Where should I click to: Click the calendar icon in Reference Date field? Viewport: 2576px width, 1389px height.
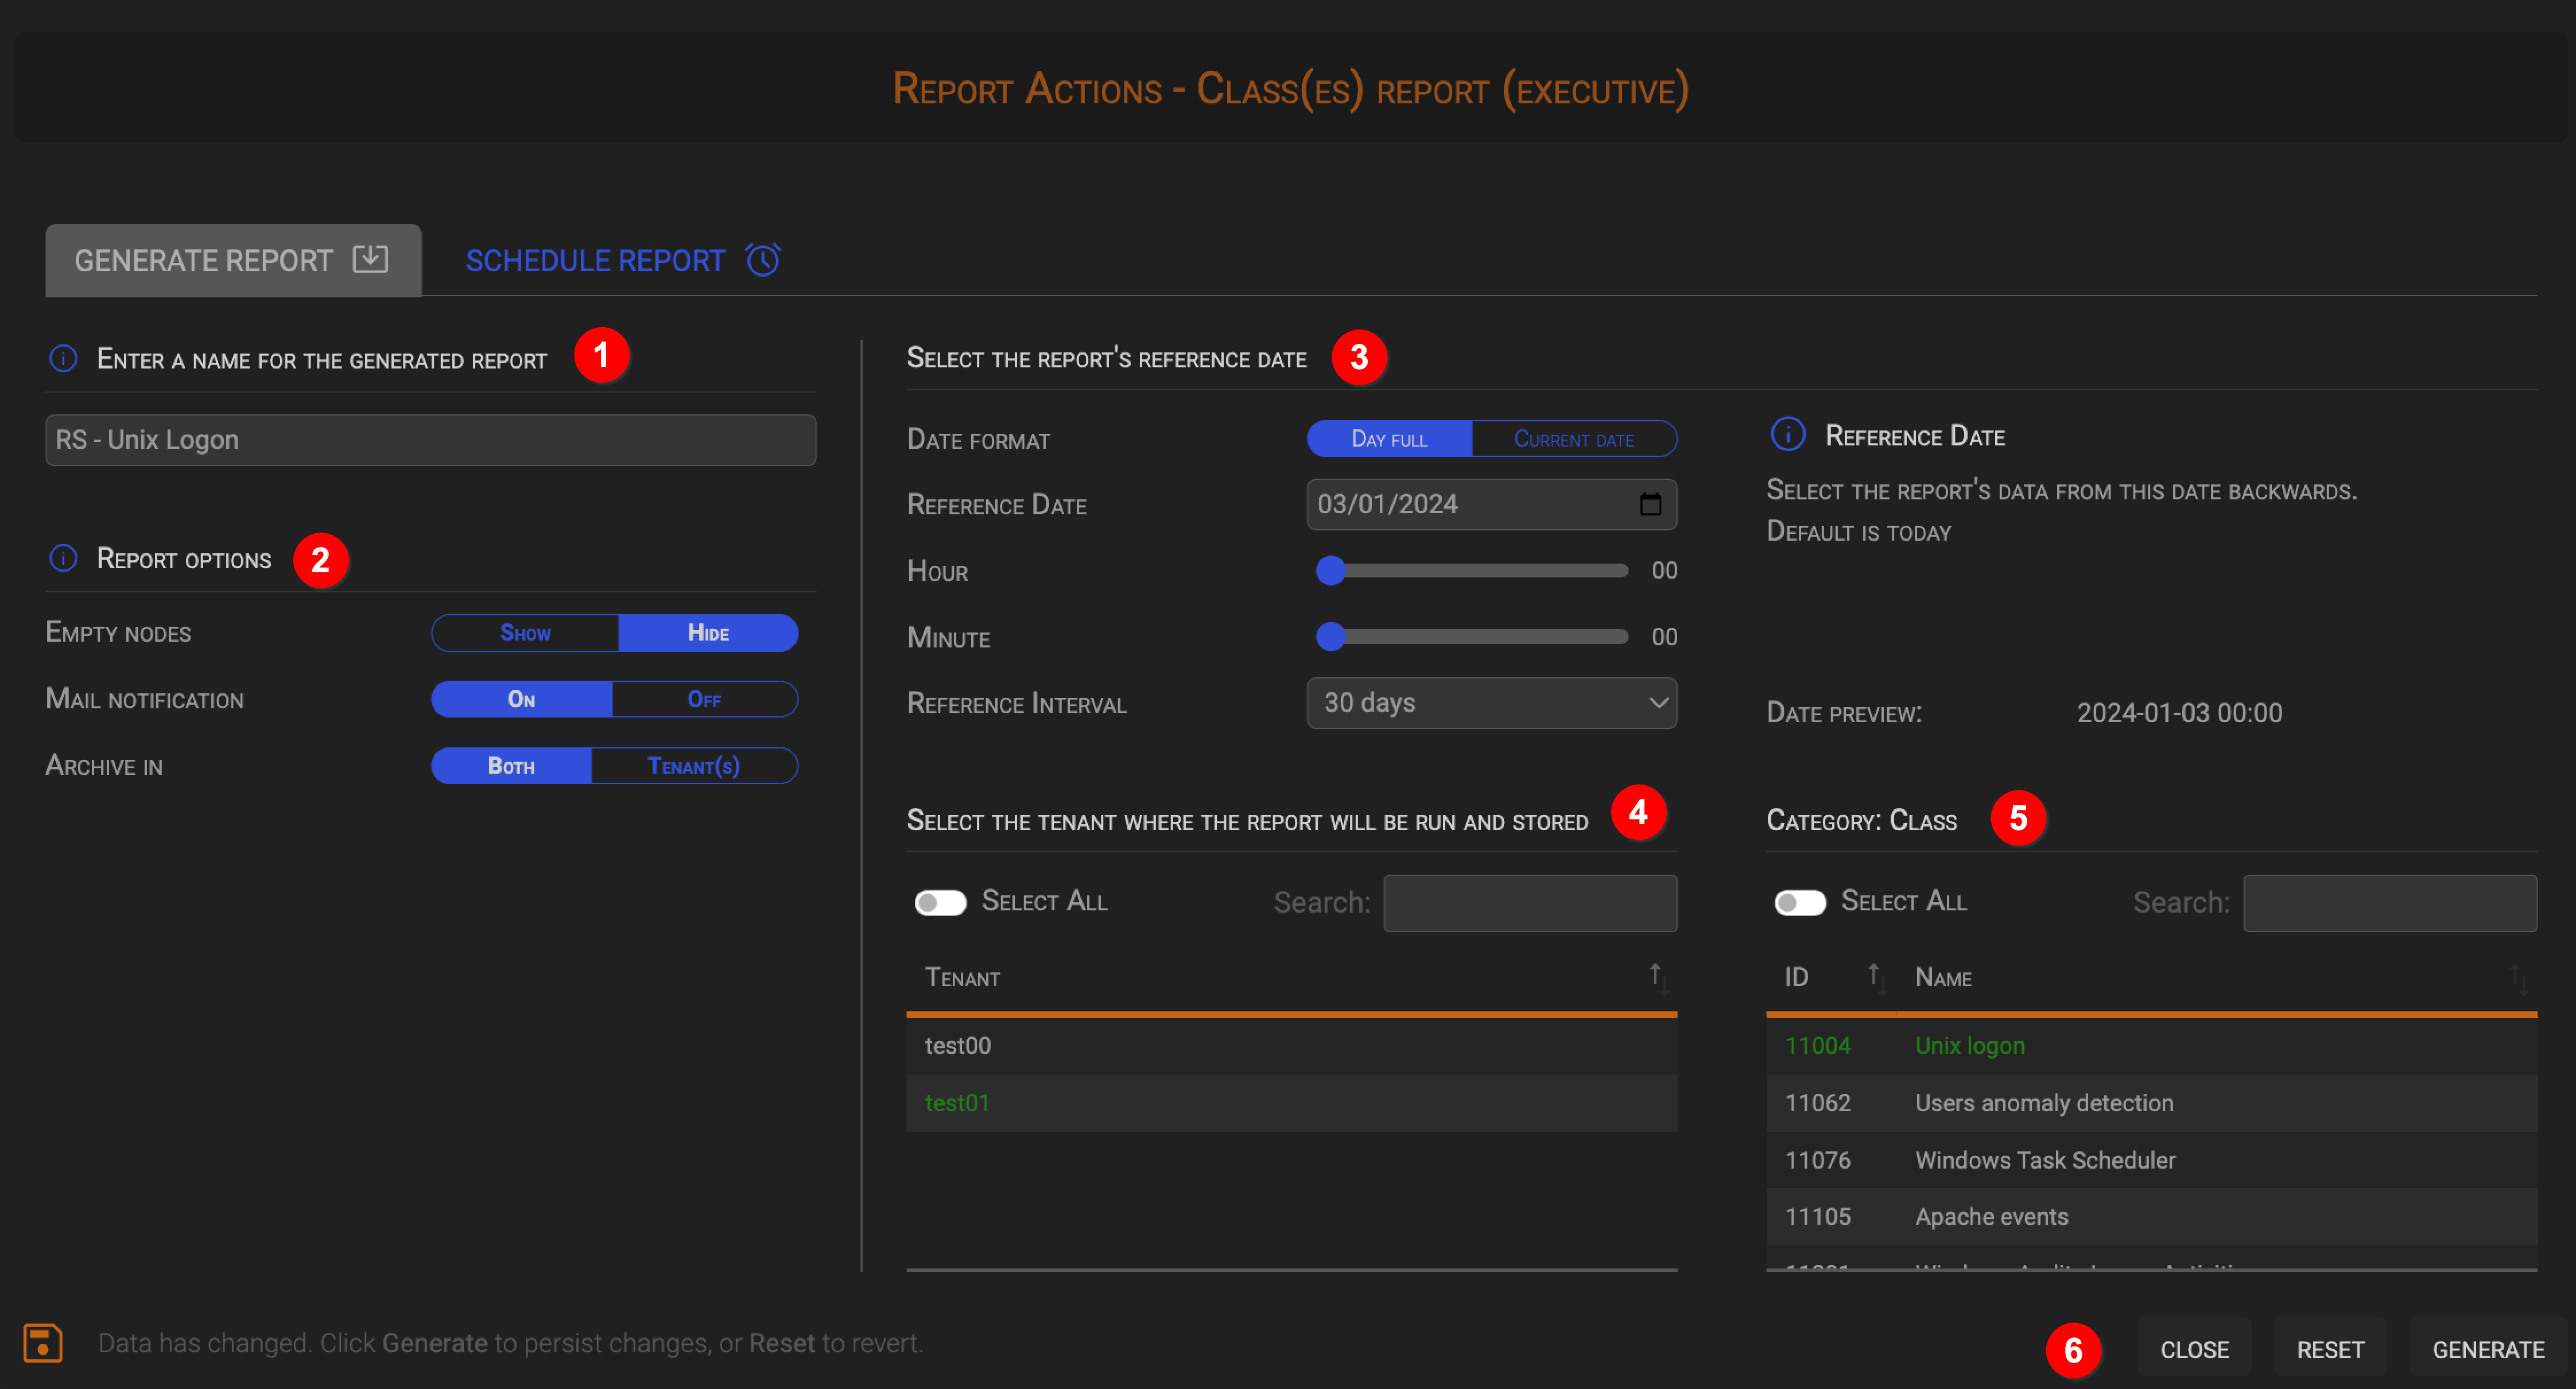tap(1647, 505)
